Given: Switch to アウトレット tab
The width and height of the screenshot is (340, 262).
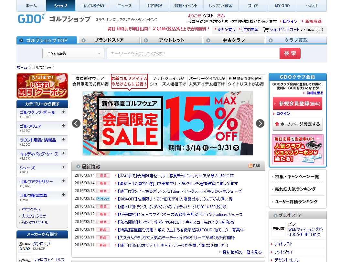Looking at the screenshot, I should (172, 40).
